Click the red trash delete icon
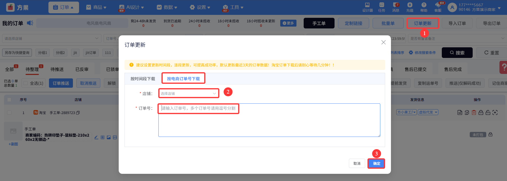Image resolution: width=507 pixels, height=181 pixels. (474, 112)
